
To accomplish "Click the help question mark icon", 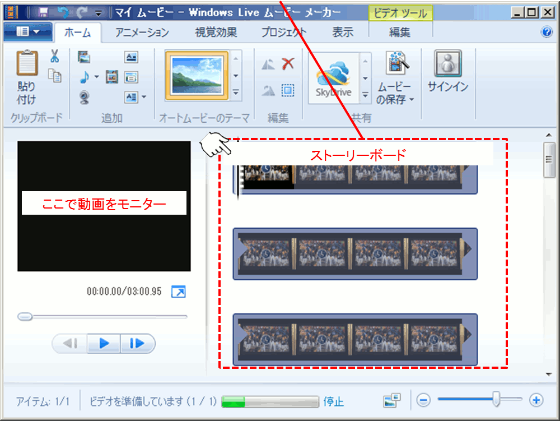I will click(x=547, y=32).
